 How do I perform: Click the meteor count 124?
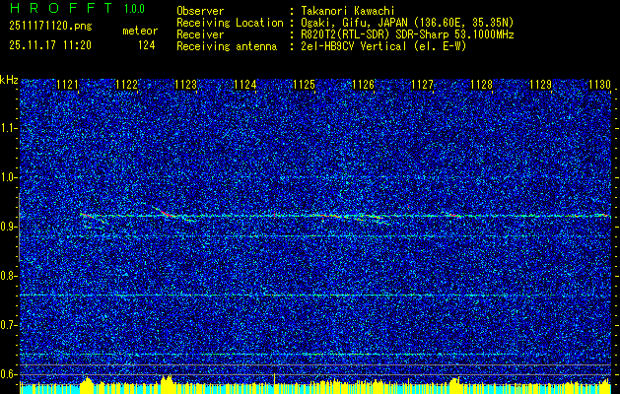[146, 45]
